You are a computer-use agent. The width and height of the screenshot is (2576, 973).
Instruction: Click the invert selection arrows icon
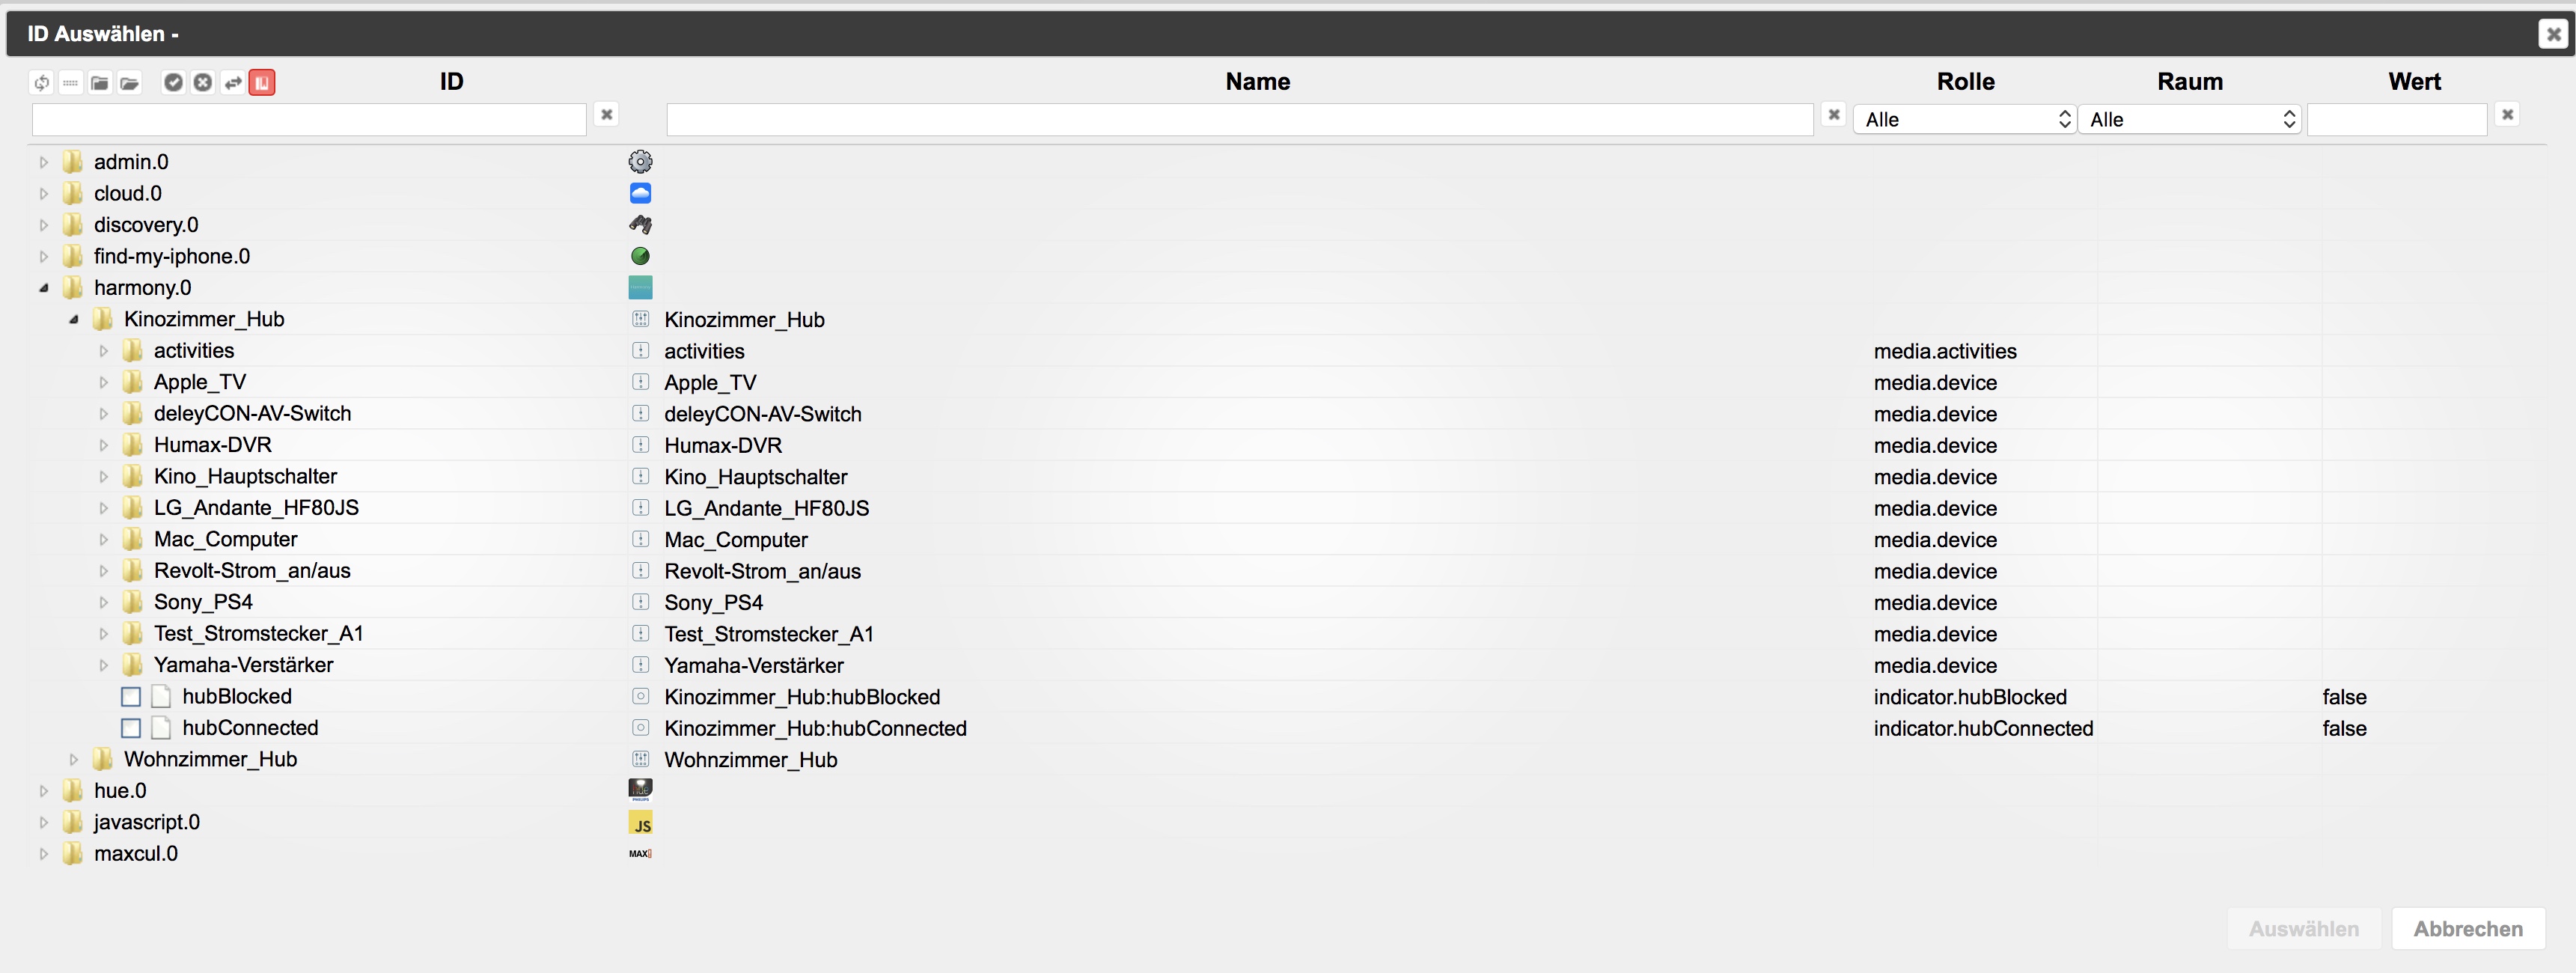tap(232, 83)
